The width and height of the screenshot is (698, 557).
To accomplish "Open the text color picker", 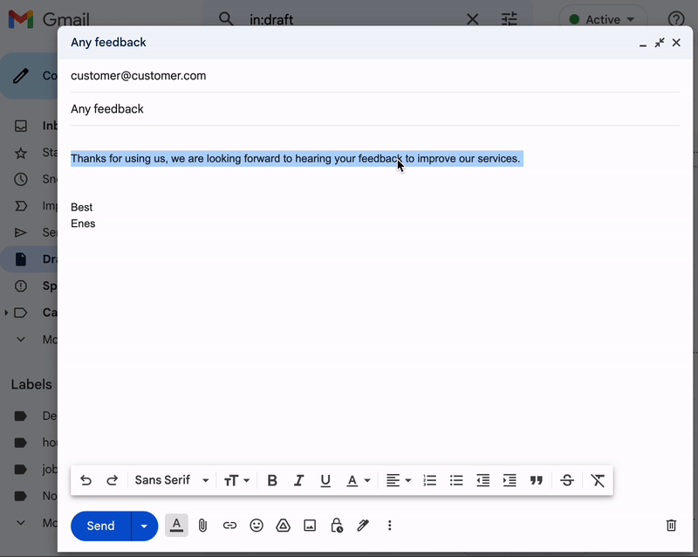I will 359,480.
